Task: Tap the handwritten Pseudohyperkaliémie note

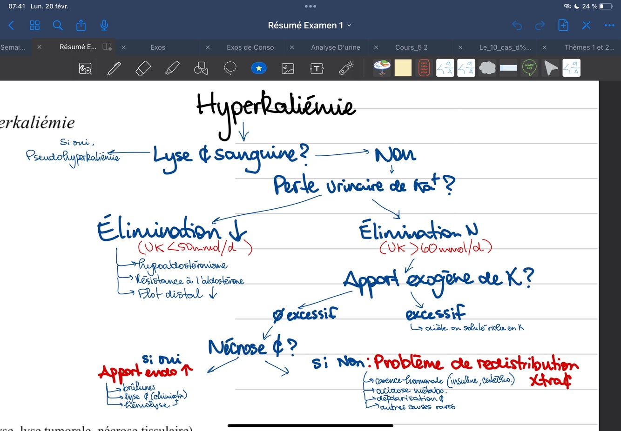Action: point(73,157)
